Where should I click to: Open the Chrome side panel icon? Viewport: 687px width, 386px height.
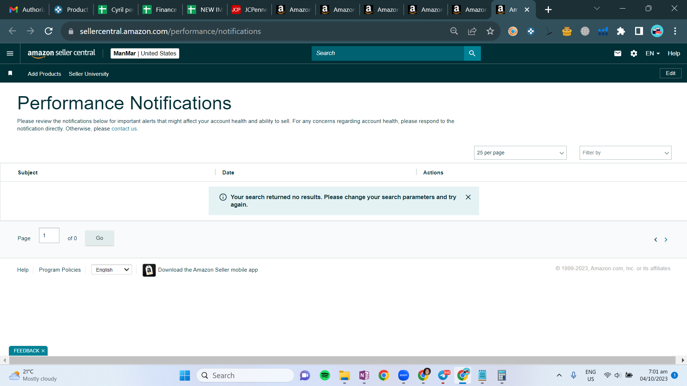tap(639, 31)
